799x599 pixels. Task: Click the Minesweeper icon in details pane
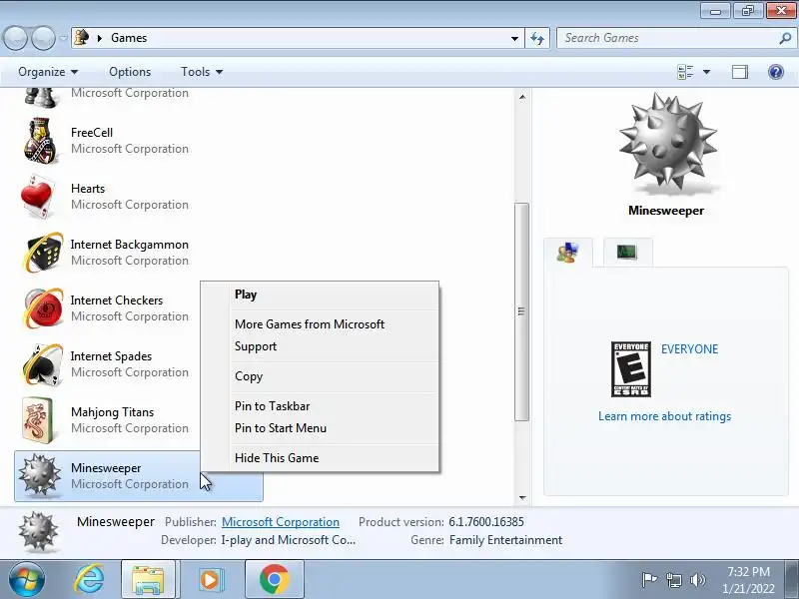(x=38, y=532)
